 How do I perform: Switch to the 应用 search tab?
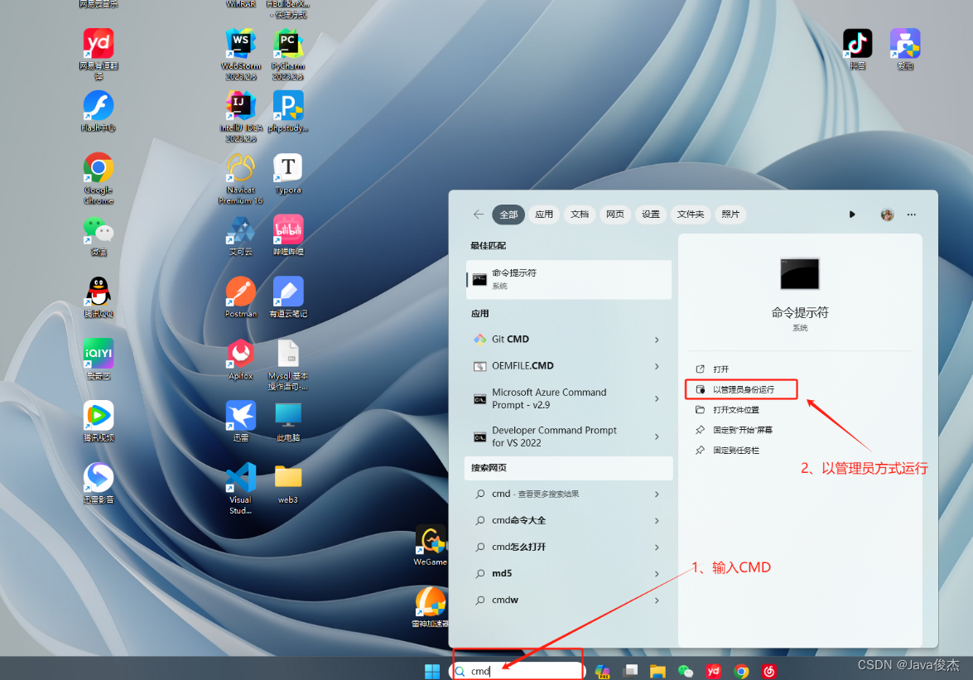[543, 214]
